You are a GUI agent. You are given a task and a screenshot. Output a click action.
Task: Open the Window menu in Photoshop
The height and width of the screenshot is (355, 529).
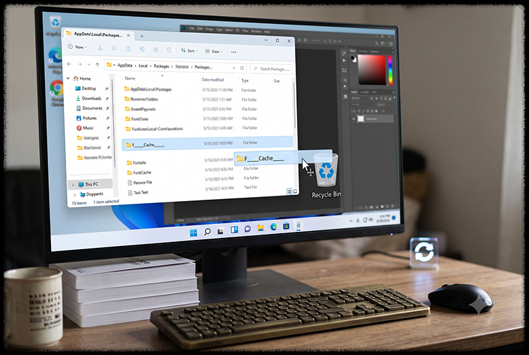click(x=256, y=31)
